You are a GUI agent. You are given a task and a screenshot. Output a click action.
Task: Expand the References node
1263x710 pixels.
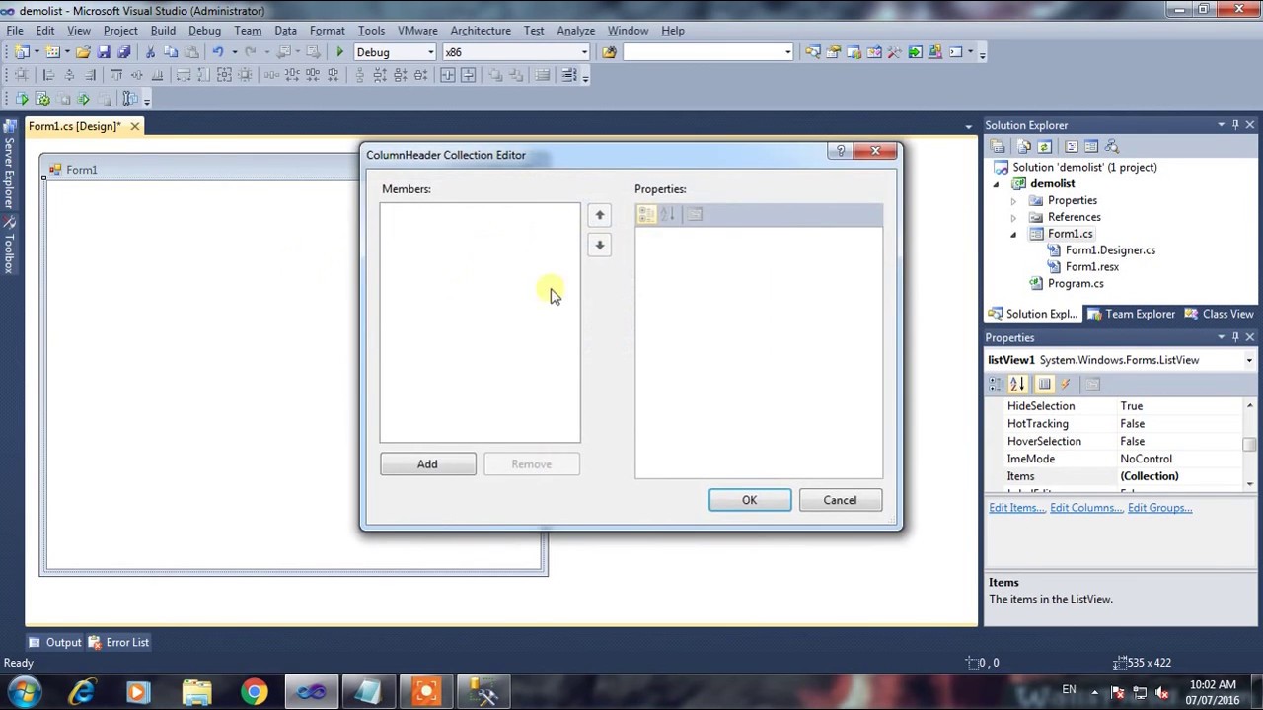(1013, 218)
